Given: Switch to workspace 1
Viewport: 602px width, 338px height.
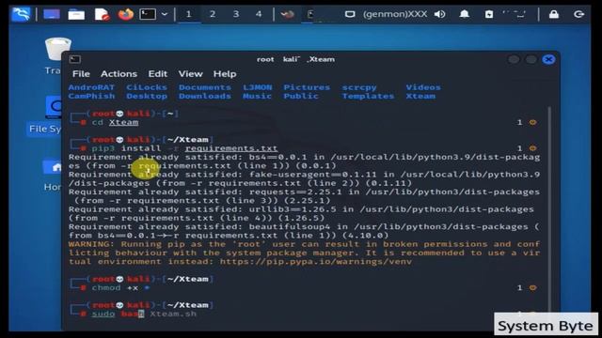Looking at the screenshot, I should [x=188, y=15].
